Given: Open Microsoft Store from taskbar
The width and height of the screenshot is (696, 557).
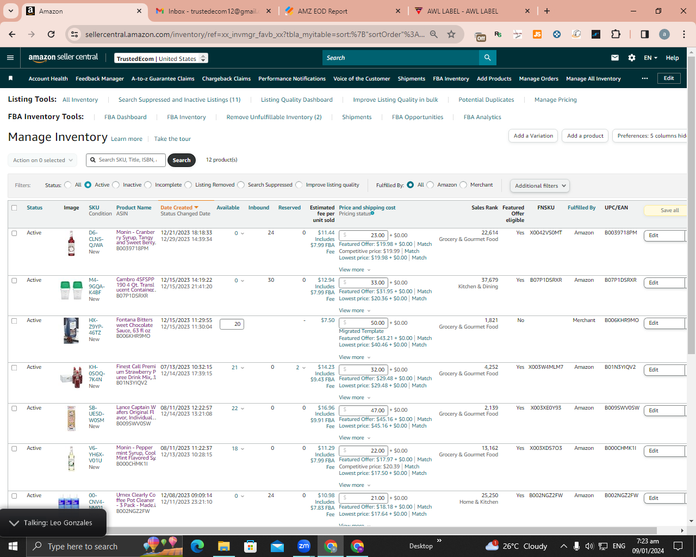Looking at the screenshot, I should [x=251, y=546].
